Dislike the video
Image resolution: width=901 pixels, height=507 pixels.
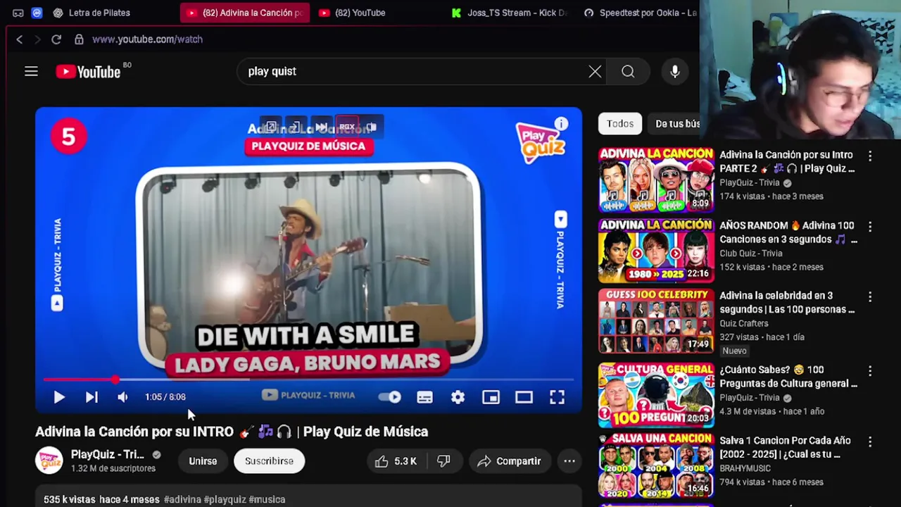tap(443, 461)
